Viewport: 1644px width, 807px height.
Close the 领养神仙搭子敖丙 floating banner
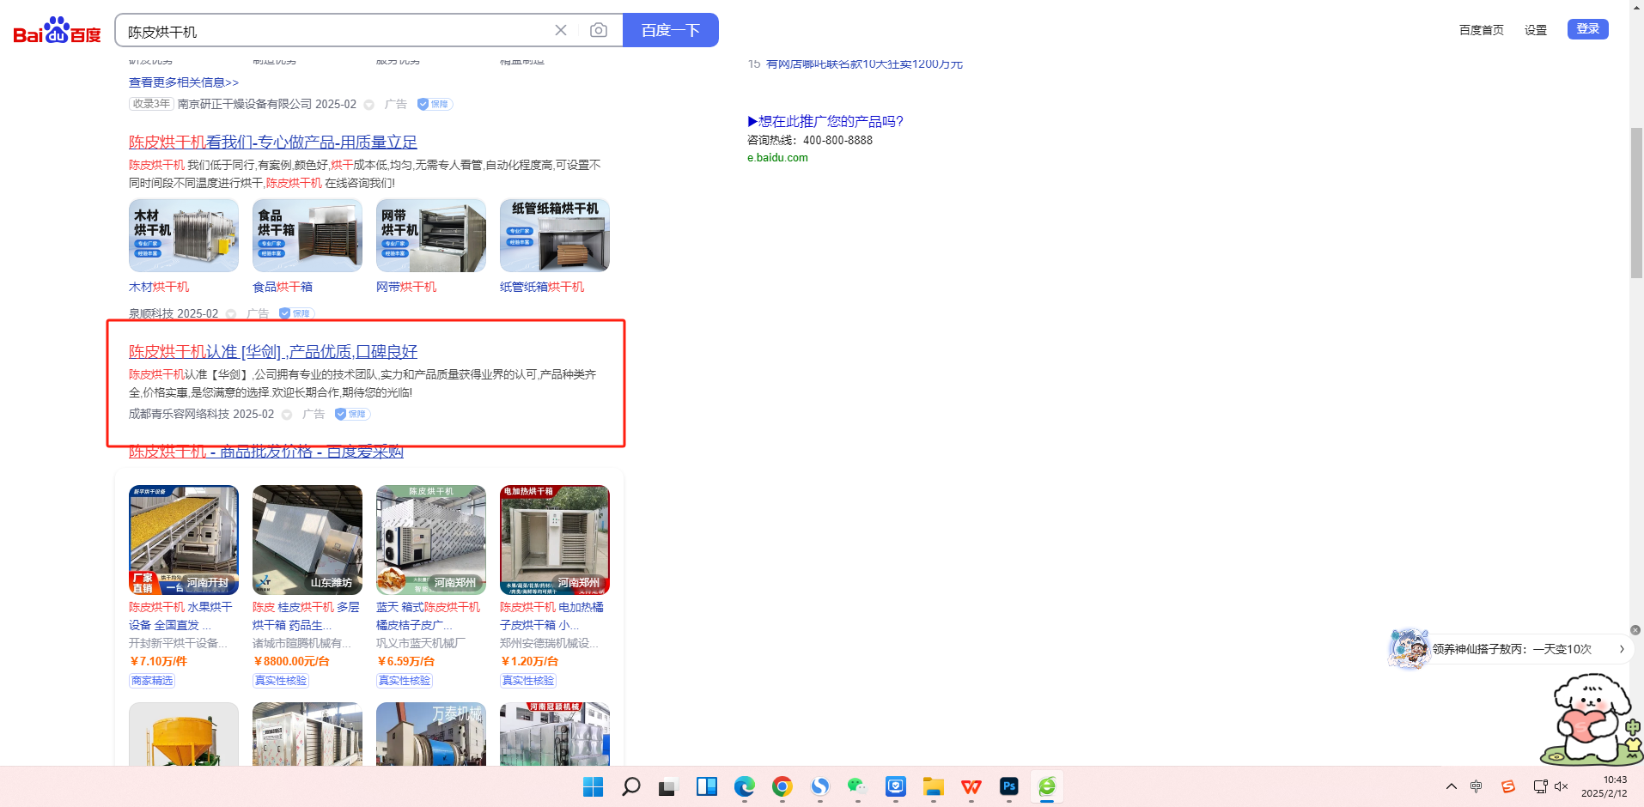click(x=1635, y=630)
